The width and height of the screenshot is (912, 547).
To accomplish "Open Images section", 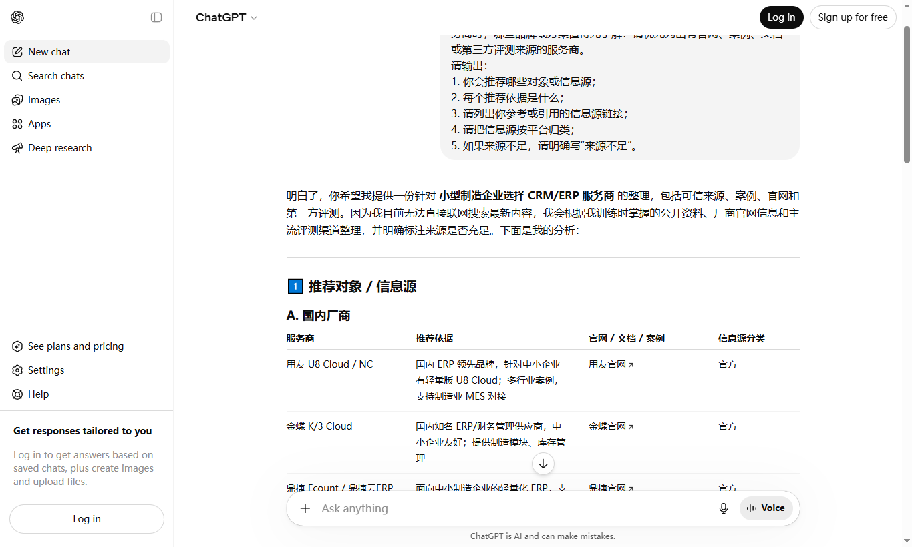I will tap(87, 100).
